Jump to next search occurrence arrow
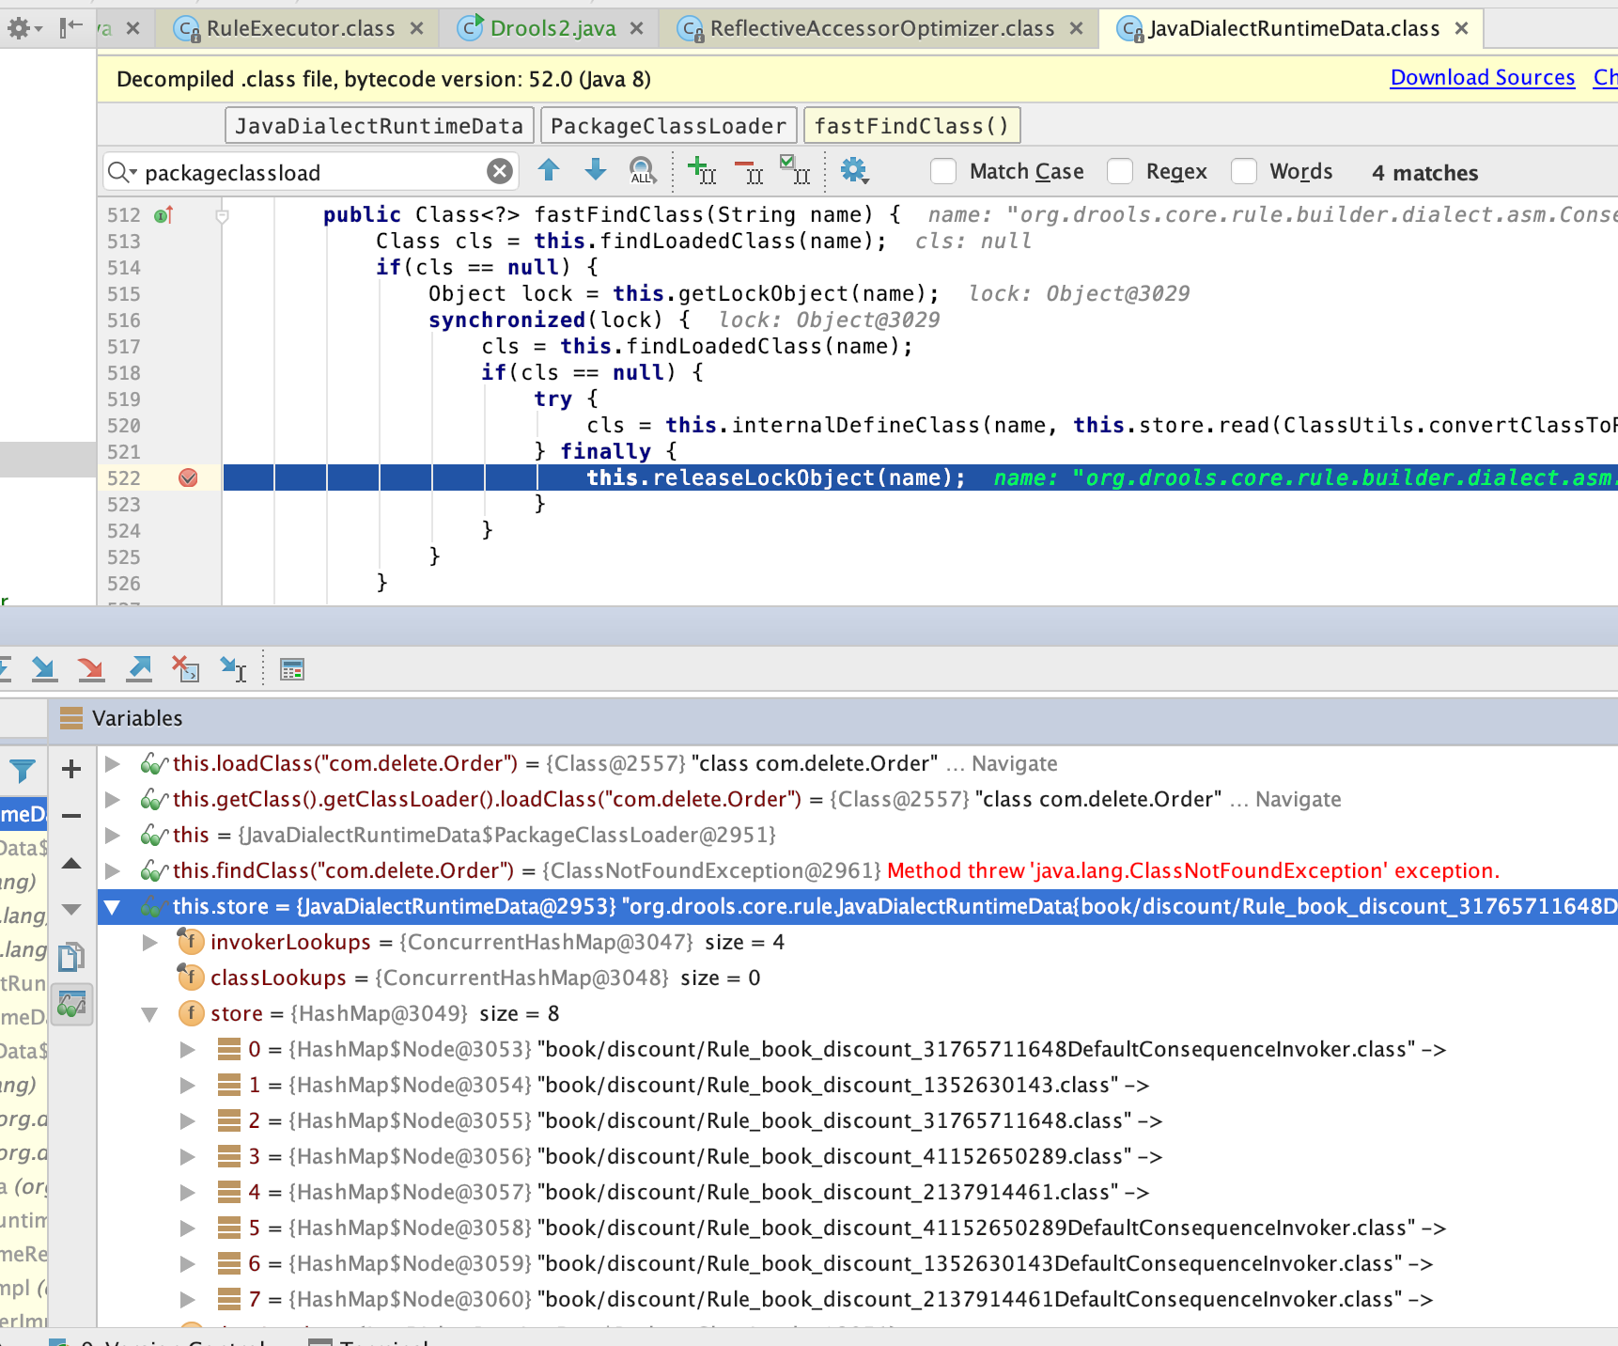Viewport: 1618px width, 1346px height. click(596, 170)
